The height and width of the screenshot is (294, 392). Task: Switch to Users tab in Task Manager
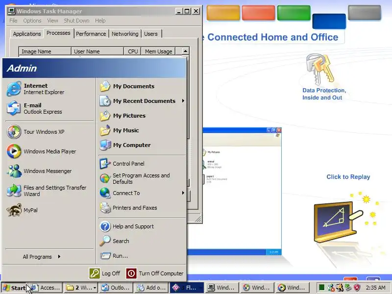click(x=151, y=34)
